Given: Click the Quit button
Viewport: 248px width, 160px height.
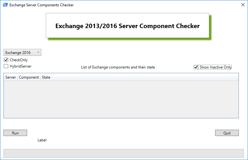Looking at the screenshot, I should (x=227, y=133).
